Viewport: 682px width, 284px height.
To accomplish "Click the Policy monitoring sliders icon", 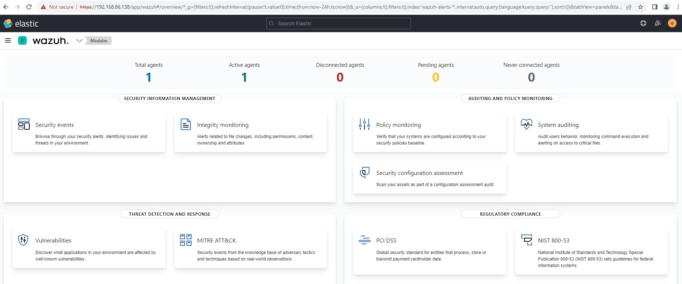I will 364,124.
